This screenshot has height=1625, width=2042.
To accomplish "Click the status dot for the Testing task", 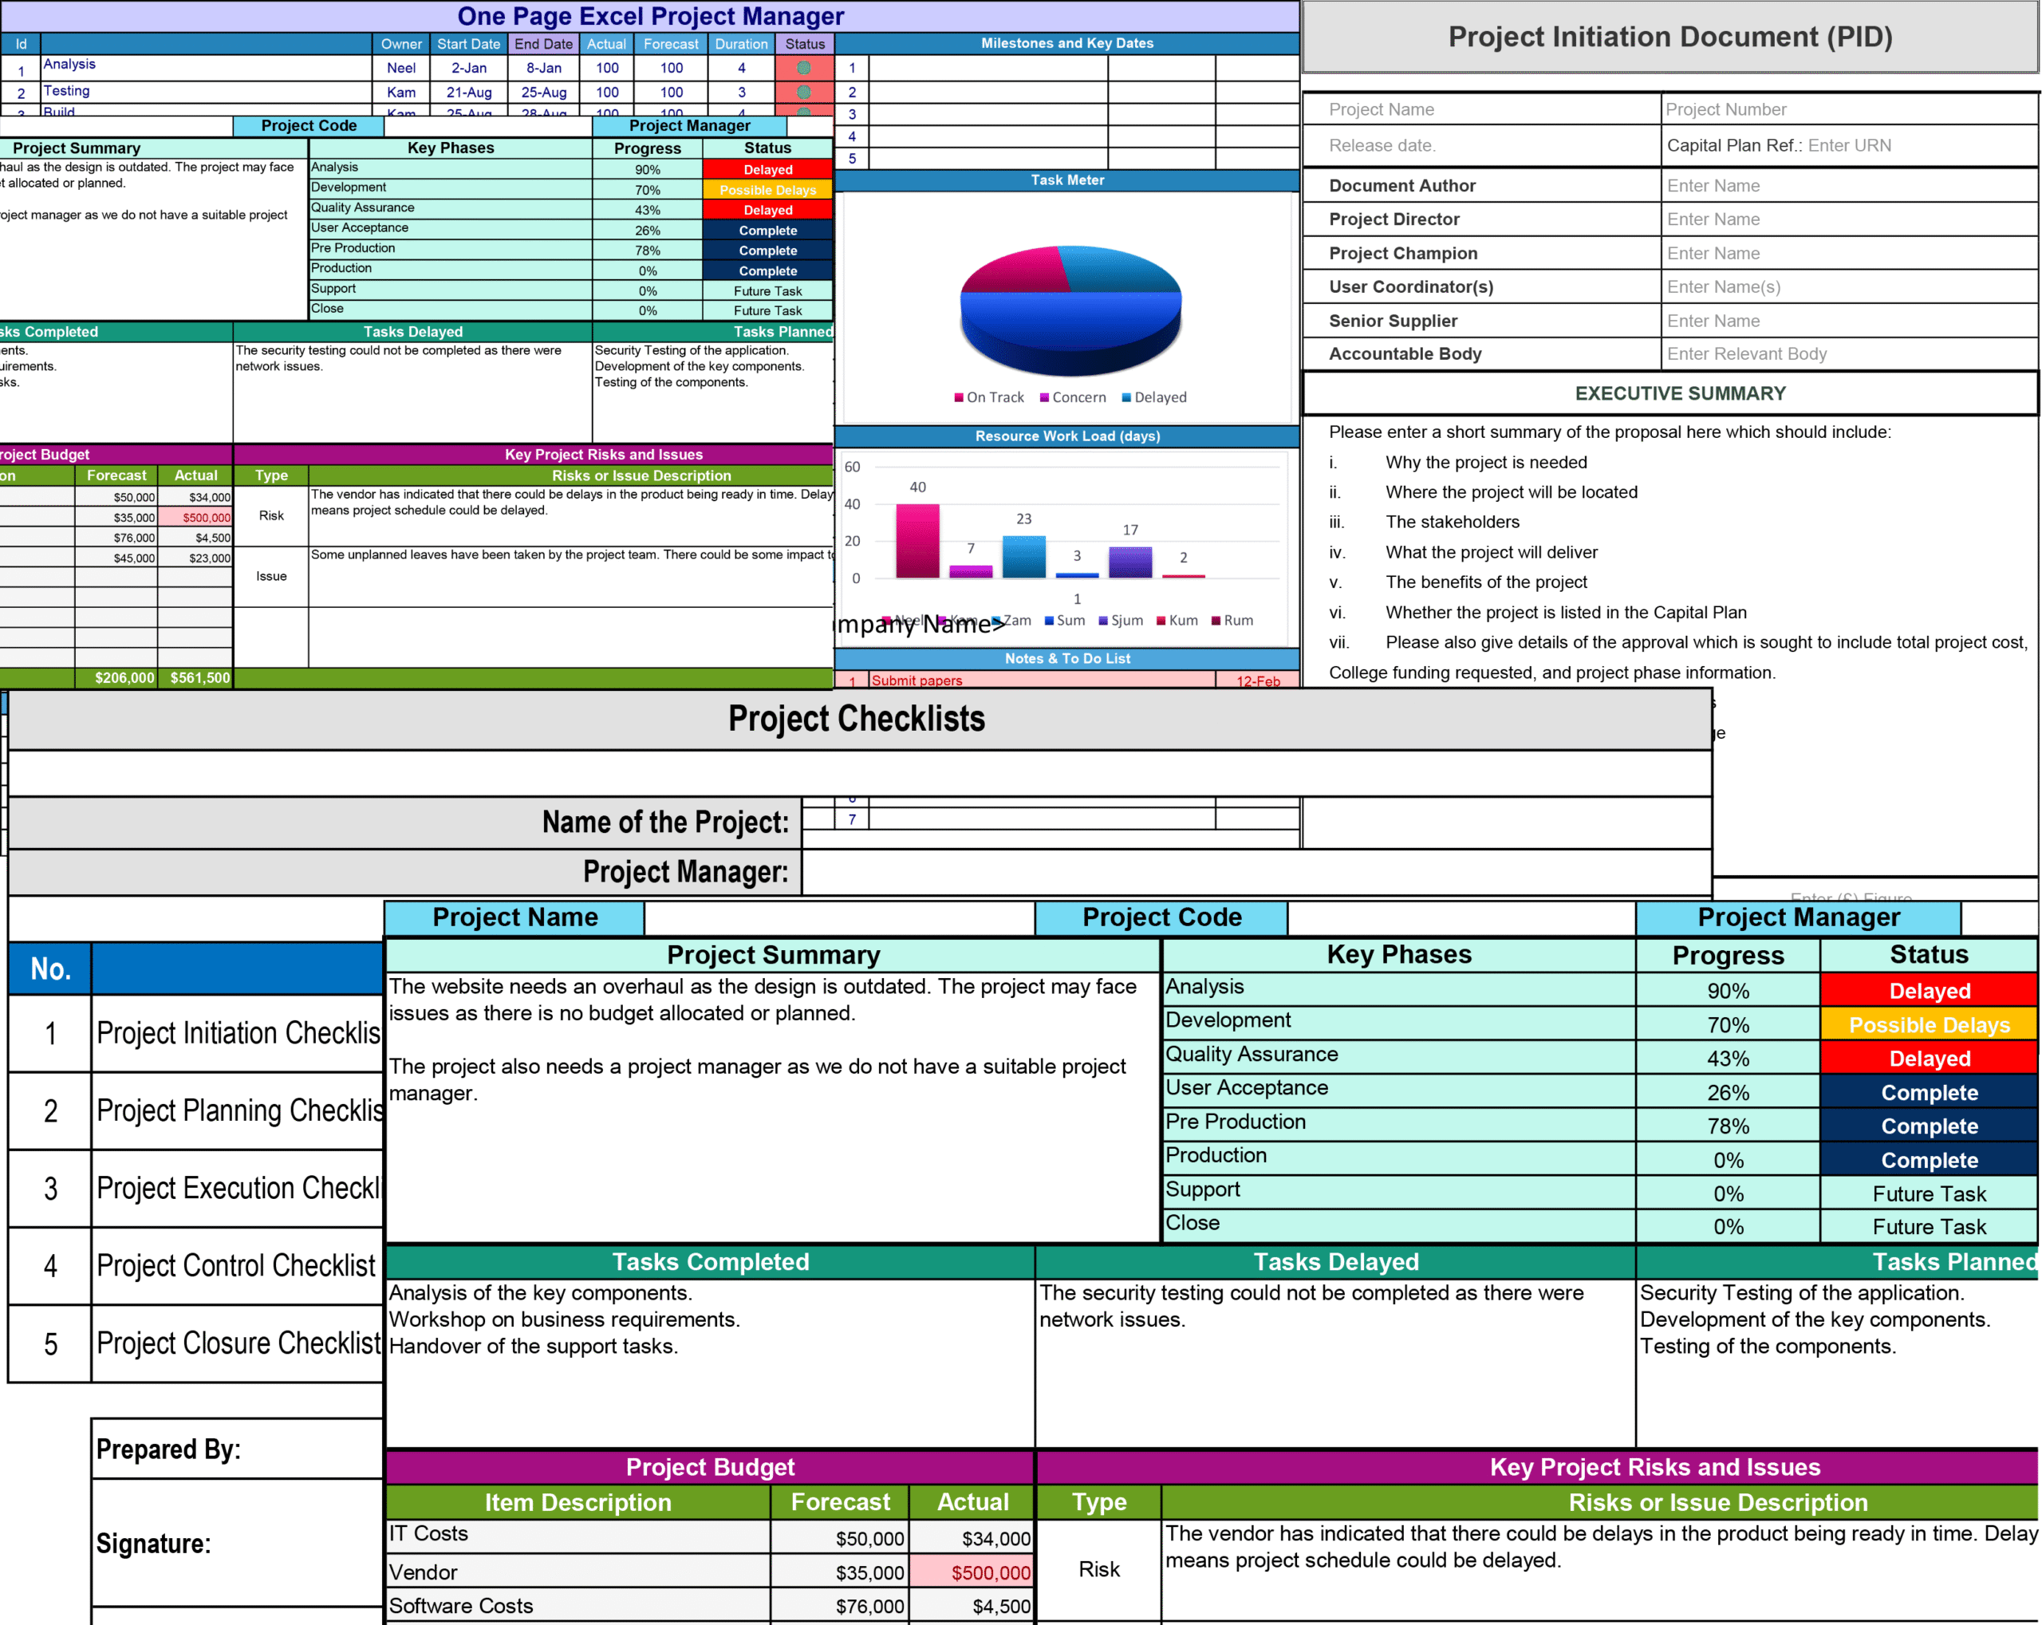I will [x=804, y=92].
